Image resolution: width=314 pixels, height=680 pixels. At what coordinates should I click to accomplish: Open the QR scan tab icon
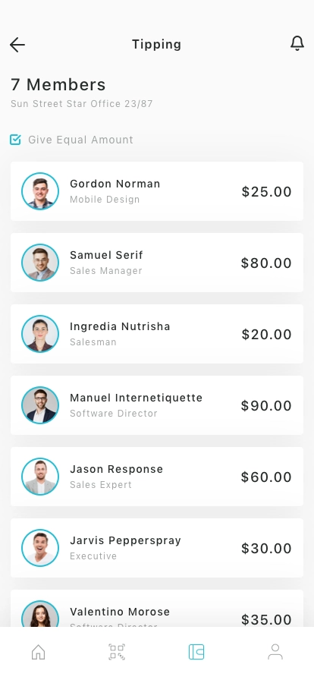coord(117,652)
